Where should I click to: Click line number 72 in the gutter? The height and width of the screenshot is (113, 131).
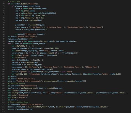4,4
